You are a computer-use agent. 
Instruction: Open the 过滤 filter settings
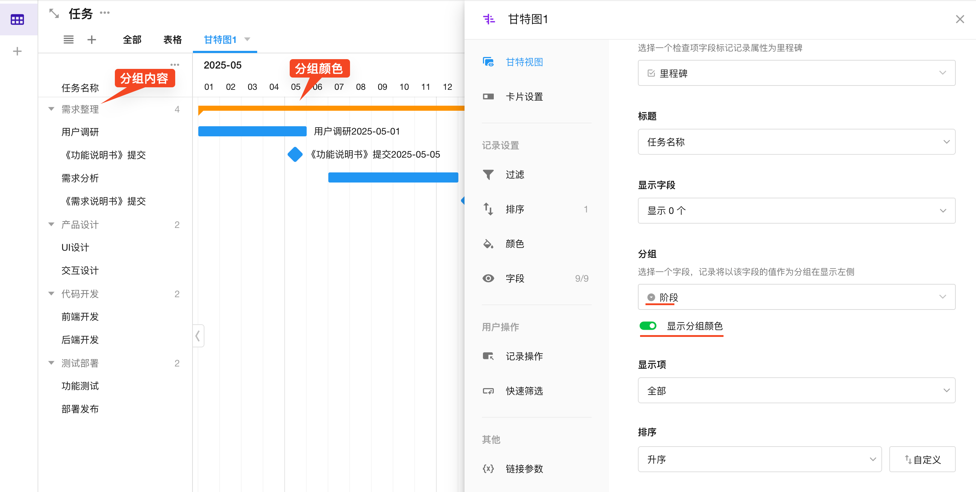(514, 175)
